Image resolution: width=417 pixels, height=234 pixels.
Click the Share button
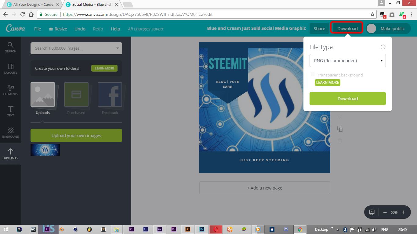(x=319, y=28)
